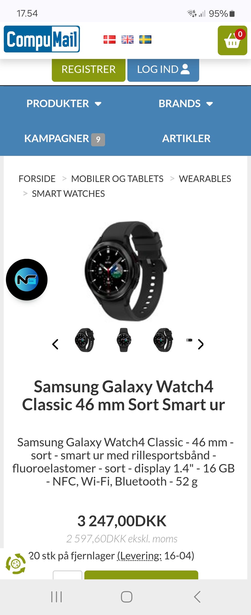Tap the CompuMail logo
Screen dimensions: 251x615
42,39
